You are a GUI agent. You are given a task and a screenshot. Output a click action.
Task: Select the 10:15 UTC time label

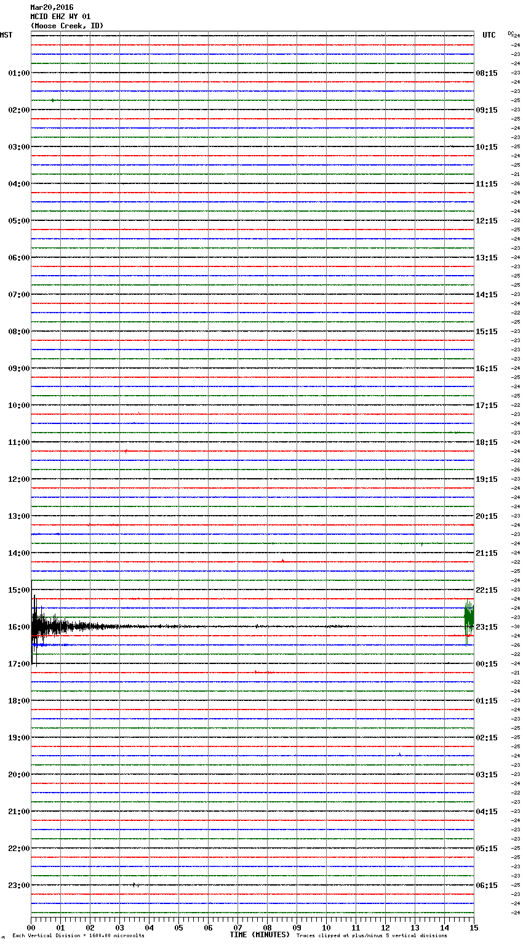pyautogui.click(x=487, y=147)
